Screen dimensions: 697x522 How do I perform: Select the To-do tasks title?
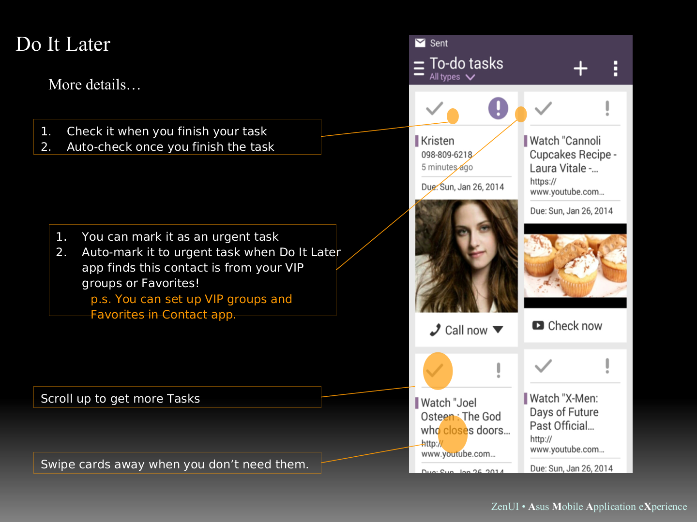pos(466,63)
